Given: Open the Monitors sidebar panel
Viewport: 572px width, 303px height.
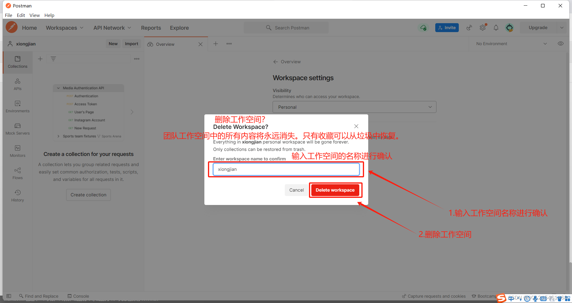Looking at the screenshot, I should 18,151.
